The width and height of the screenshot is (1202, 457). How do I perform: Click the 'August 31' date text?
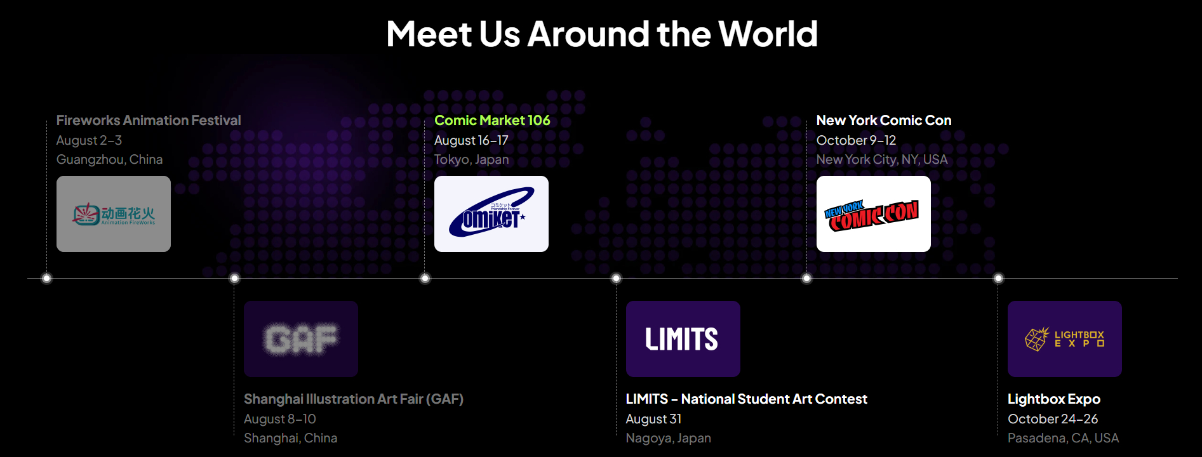pyautogui.click(x=653, y=419)
